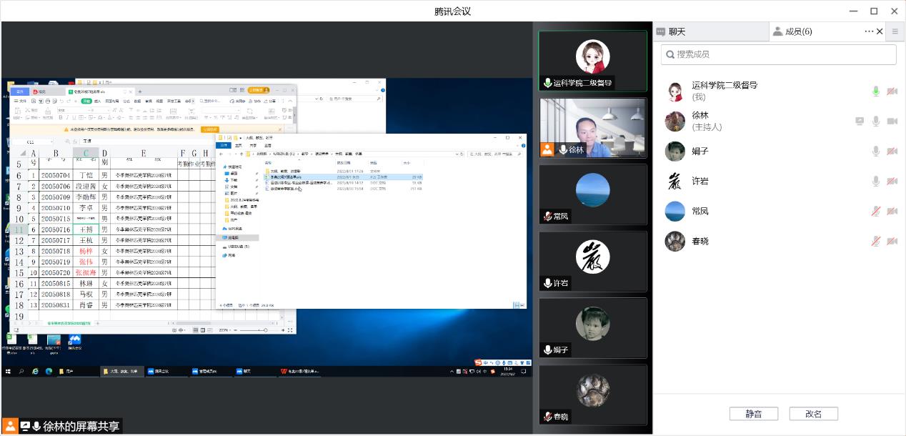Select 运科学院二级督导's video tile

tap(592, 61)
